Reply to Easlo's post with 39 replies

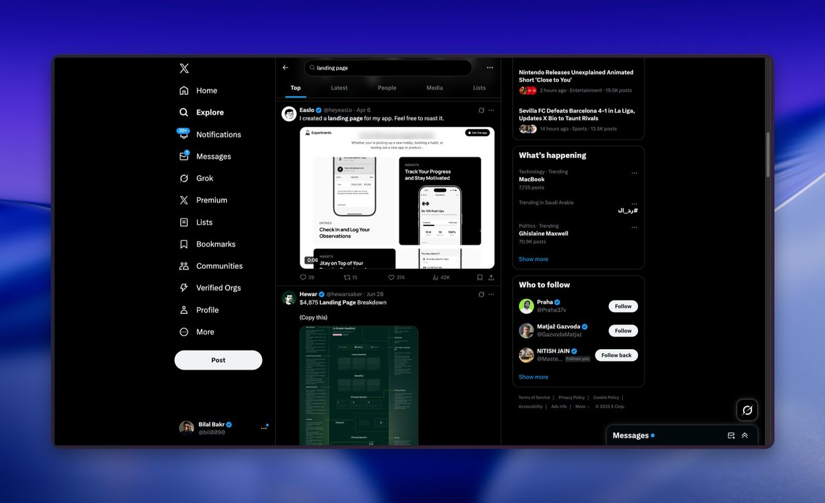[x=307, y=278]
